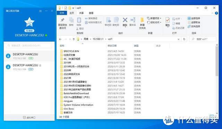Screen dimensions: 222x129
Task: Click the Properties checkmark icon
Action: [x=168, y=20]
